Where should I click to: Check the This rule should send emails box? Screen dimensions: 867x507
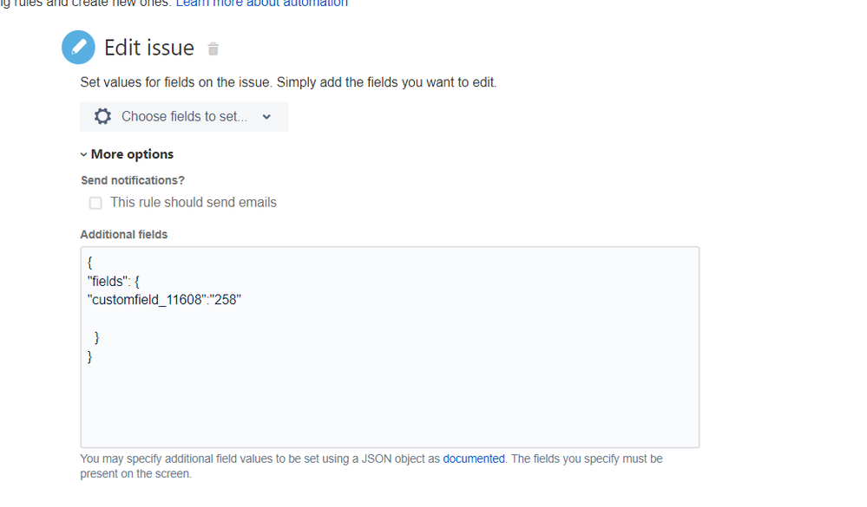pos(95,202)
